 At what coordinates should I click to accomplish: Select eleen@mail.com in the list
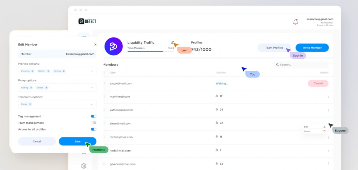120,123
